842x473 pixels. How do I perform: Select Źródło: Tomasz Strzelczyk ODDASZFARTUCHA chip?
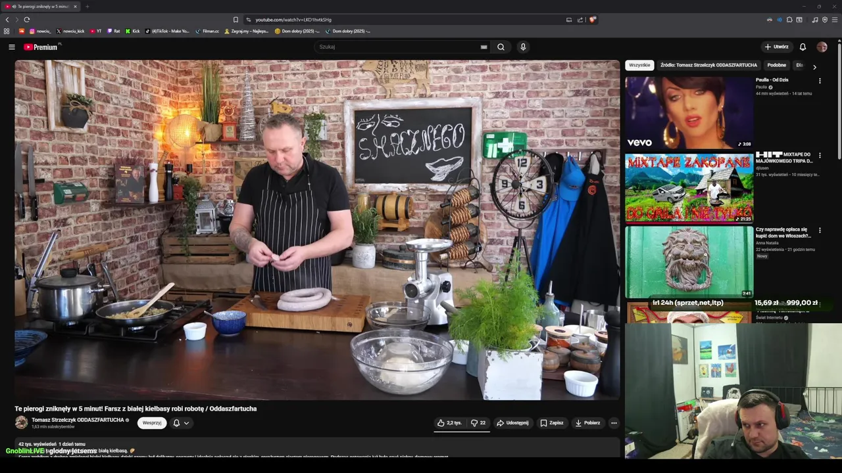pyautogui.click(x=708, y=65)
